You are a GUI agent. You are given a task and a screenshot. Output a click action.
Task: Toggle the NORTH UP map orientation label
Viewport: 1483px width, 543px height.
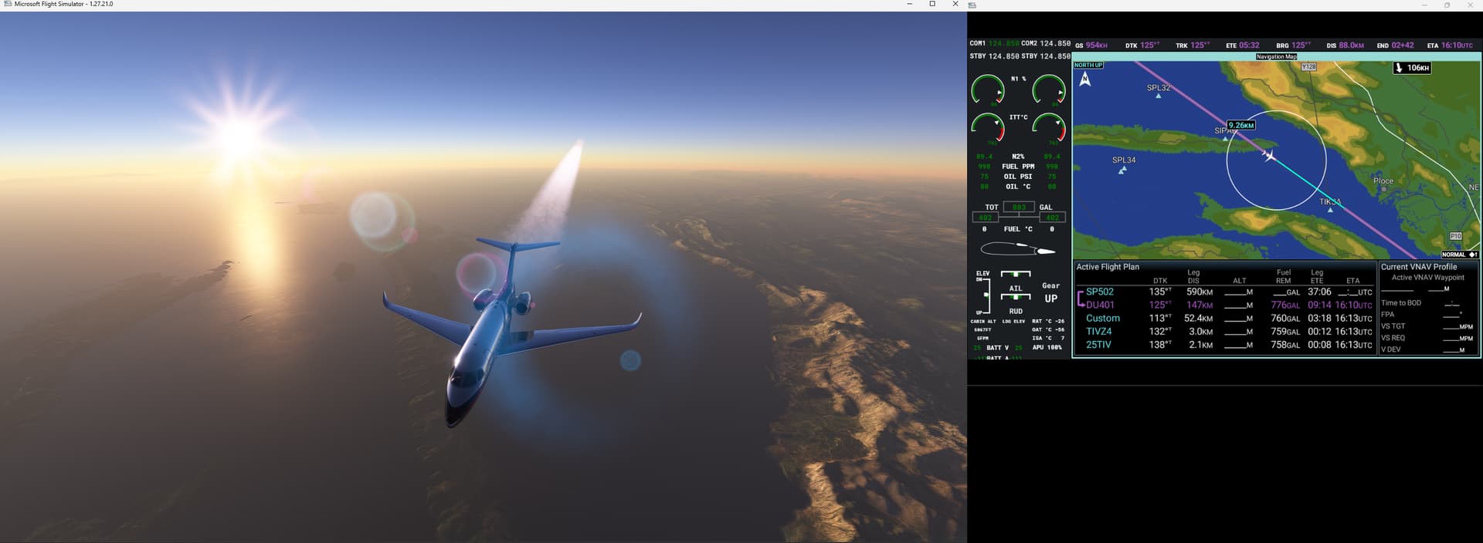click(x=1088, y=65)
